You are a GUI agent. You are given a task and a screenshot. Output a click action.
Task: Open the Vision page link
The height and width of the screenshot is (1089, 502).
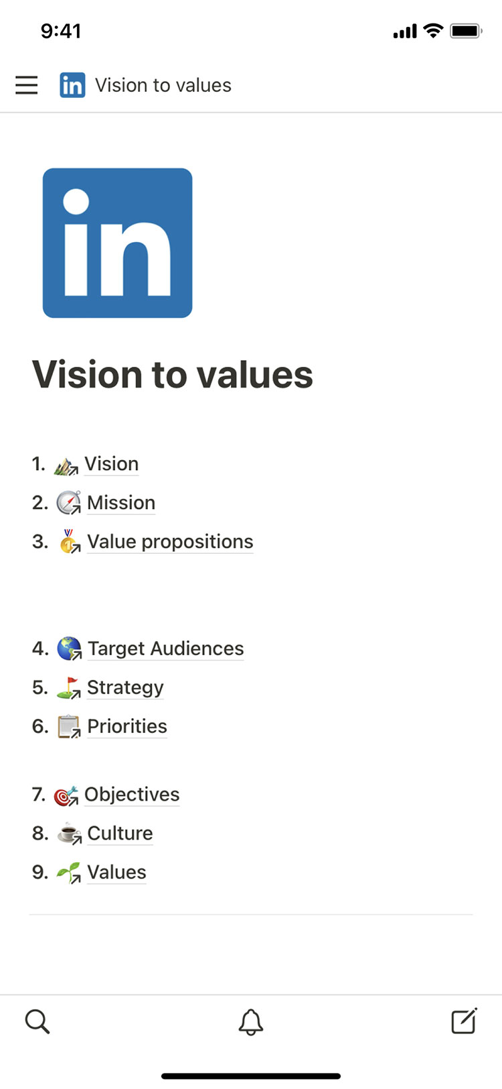point(112,464)
